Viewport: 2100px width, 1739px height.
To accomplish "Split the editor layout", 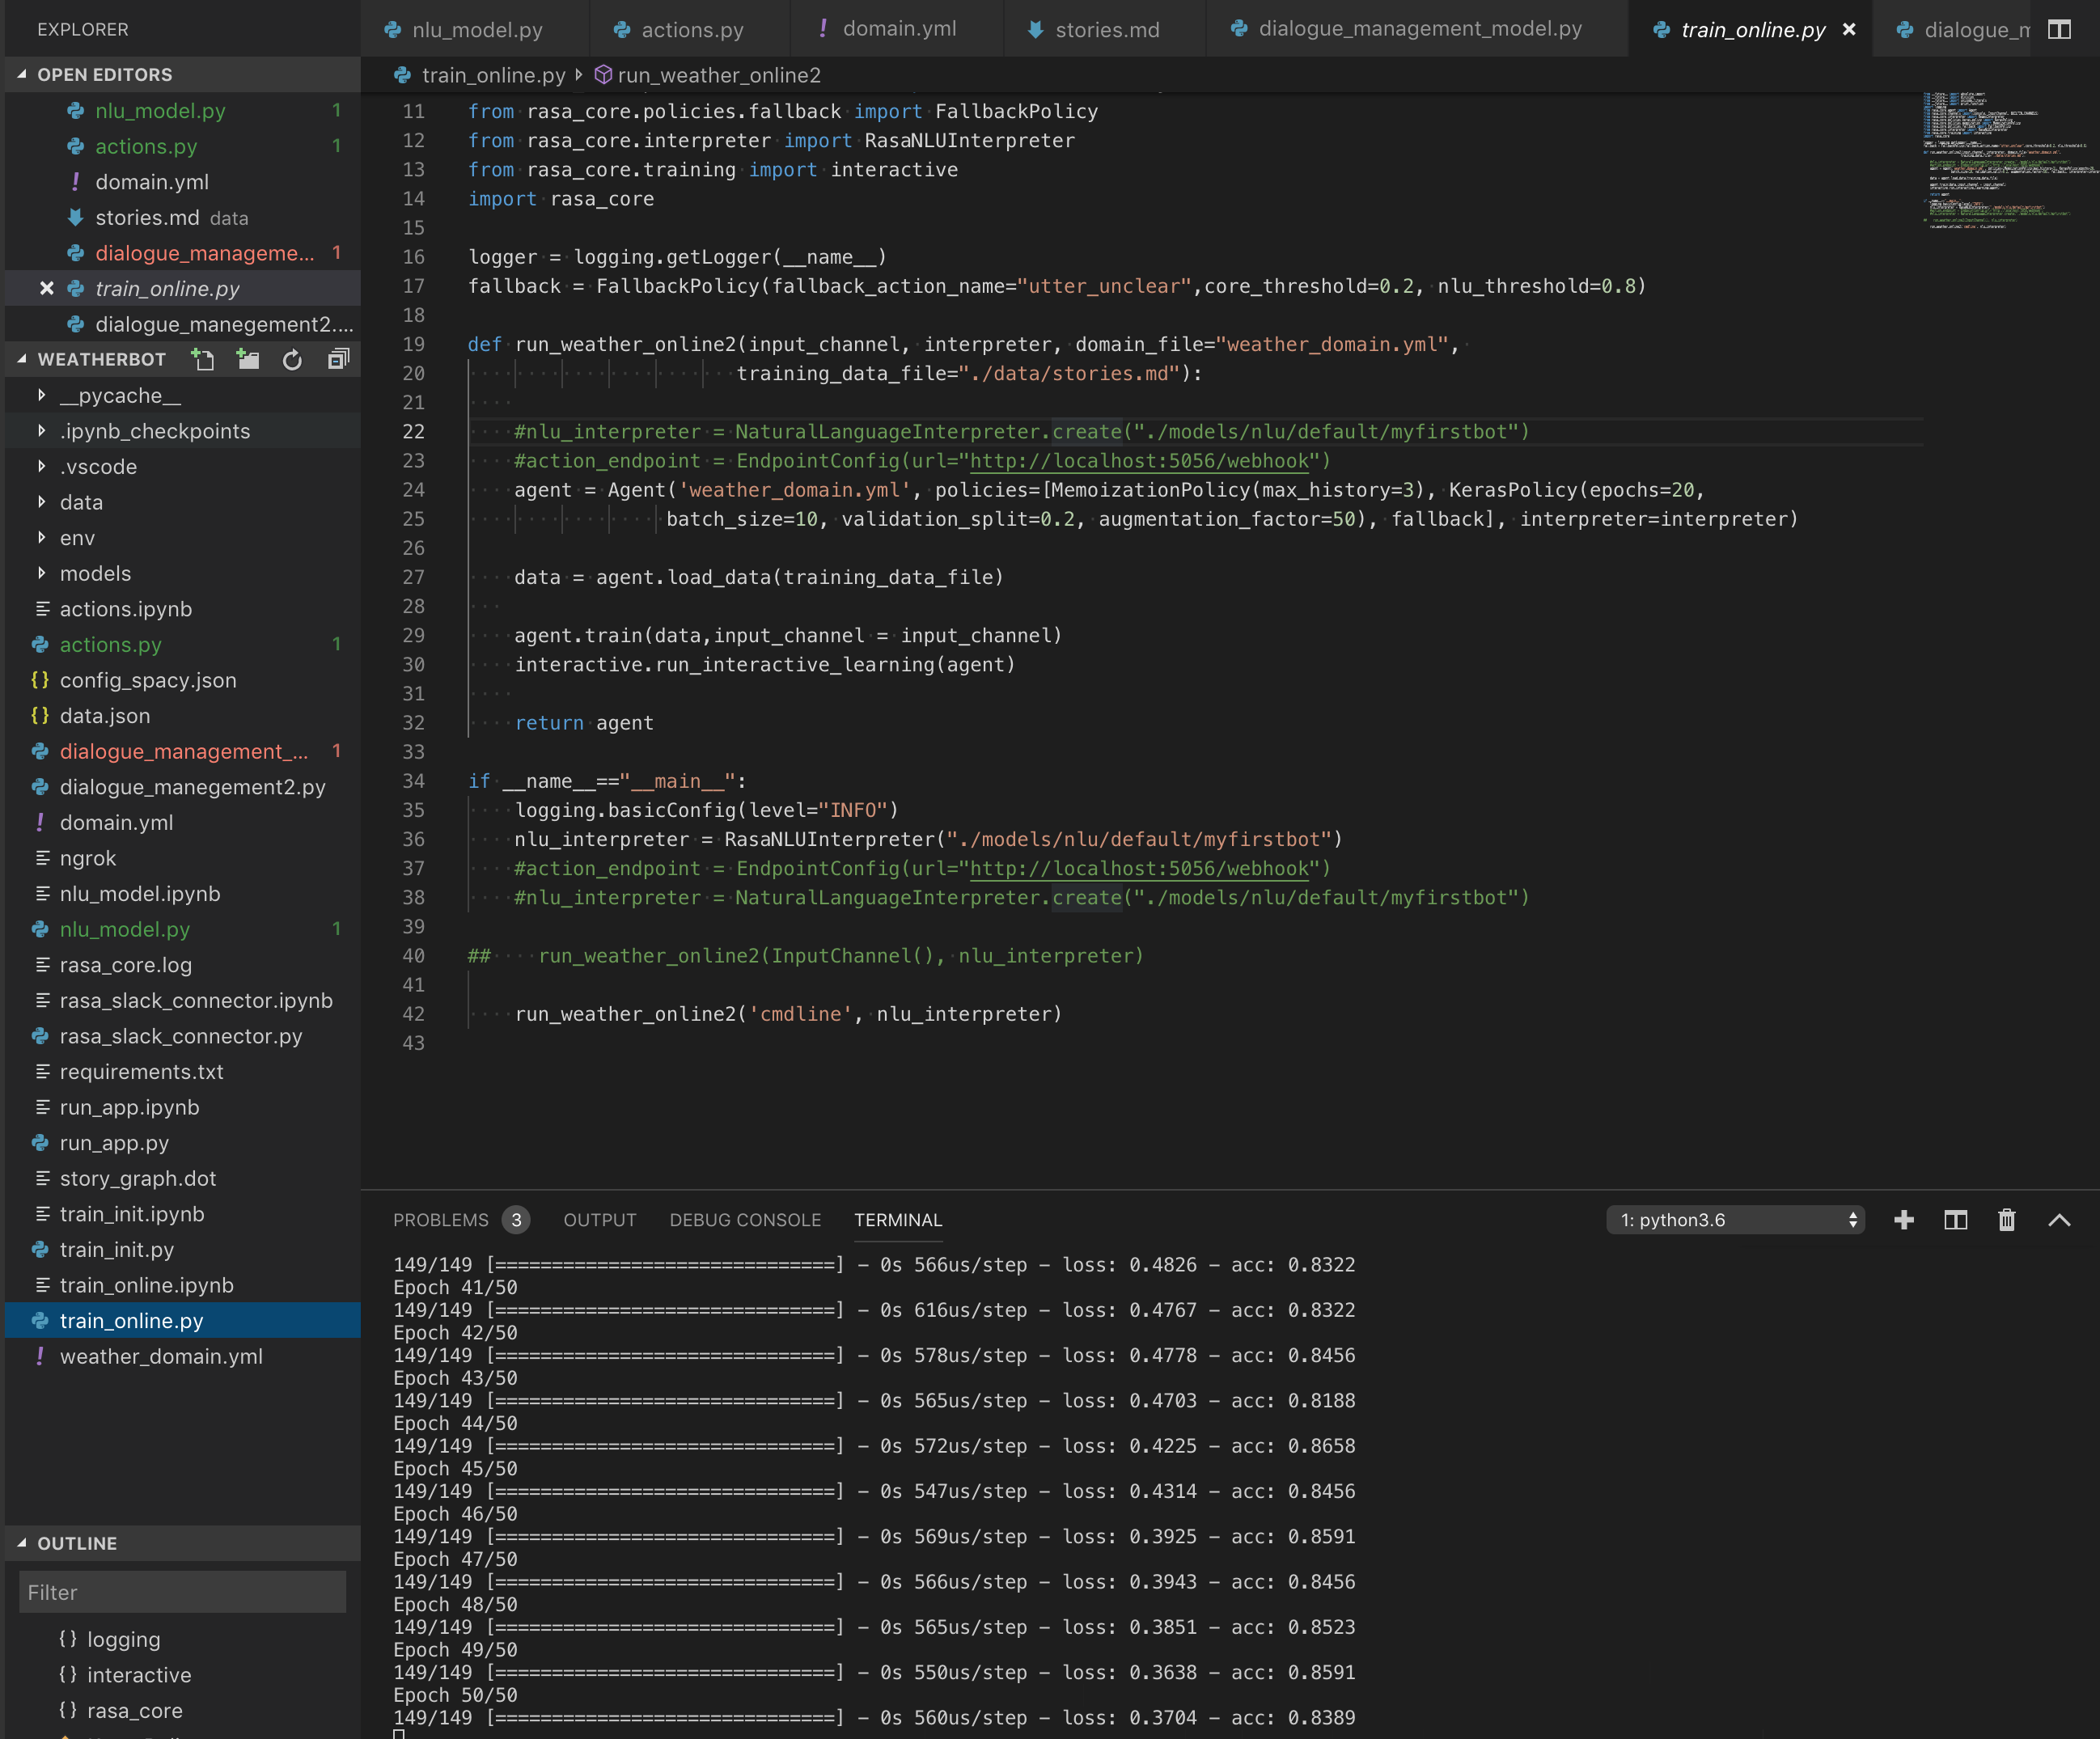I will (2061, 29).
